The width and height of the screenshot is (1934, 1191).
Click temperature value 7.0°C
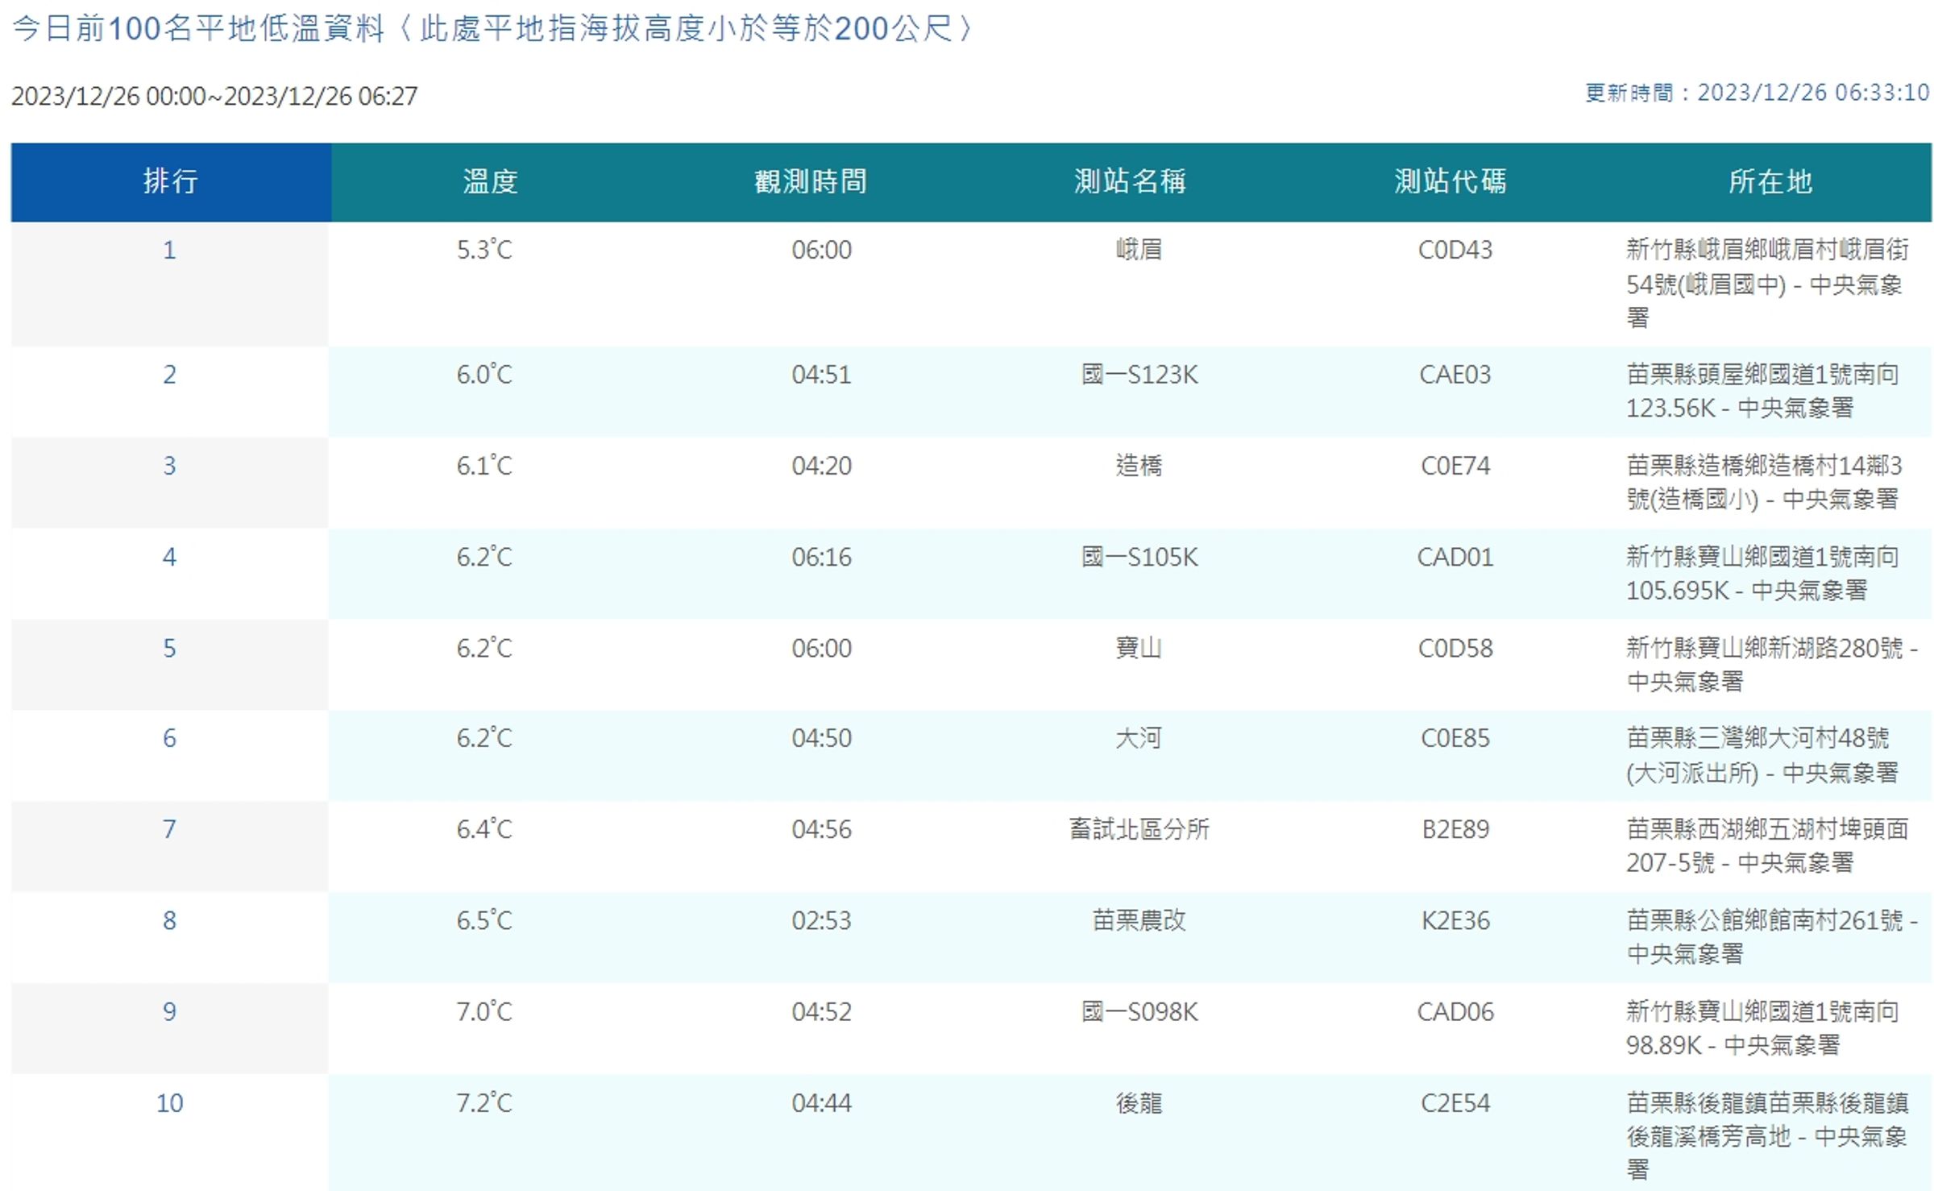coord(484,1011)
